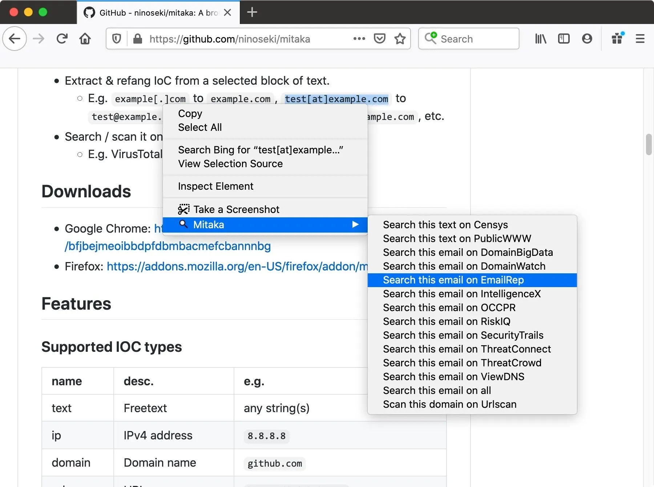Image resolution: width=654 pixels, height=487 pixels.
Task: Choose View Selection Source
Action: (265, 164)
